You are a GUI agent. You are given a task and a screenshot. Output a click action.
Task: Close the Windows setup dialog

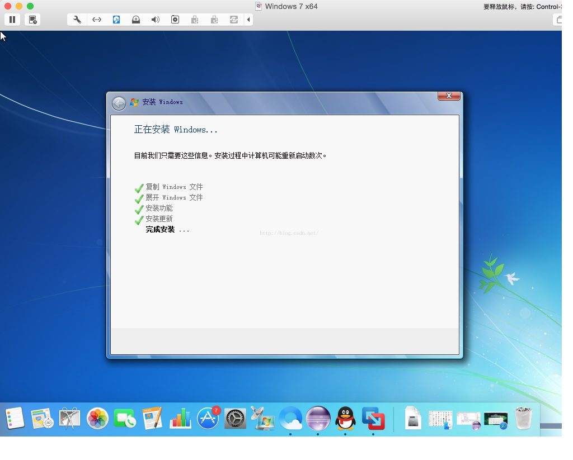coord(449,96)
